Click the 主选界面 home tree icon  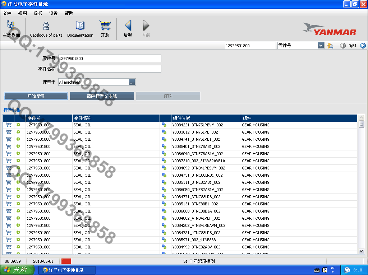pyautogui.click(x=11, y=26)
